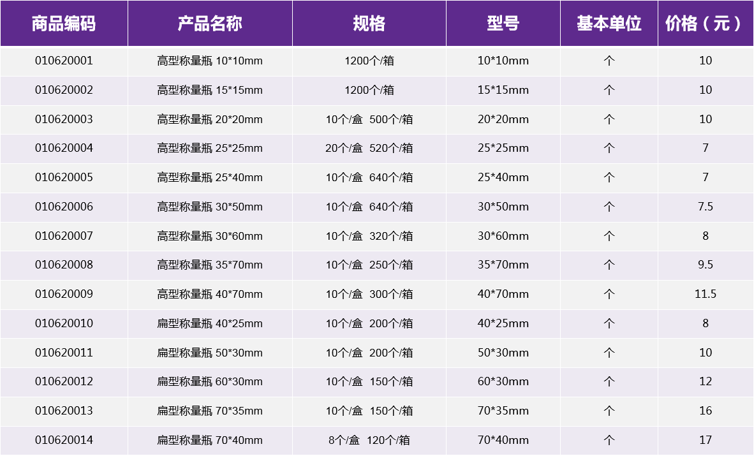Click product name 扁型称量瓶 50*30mm
The image size is (754, 456).
click(210, 353)
